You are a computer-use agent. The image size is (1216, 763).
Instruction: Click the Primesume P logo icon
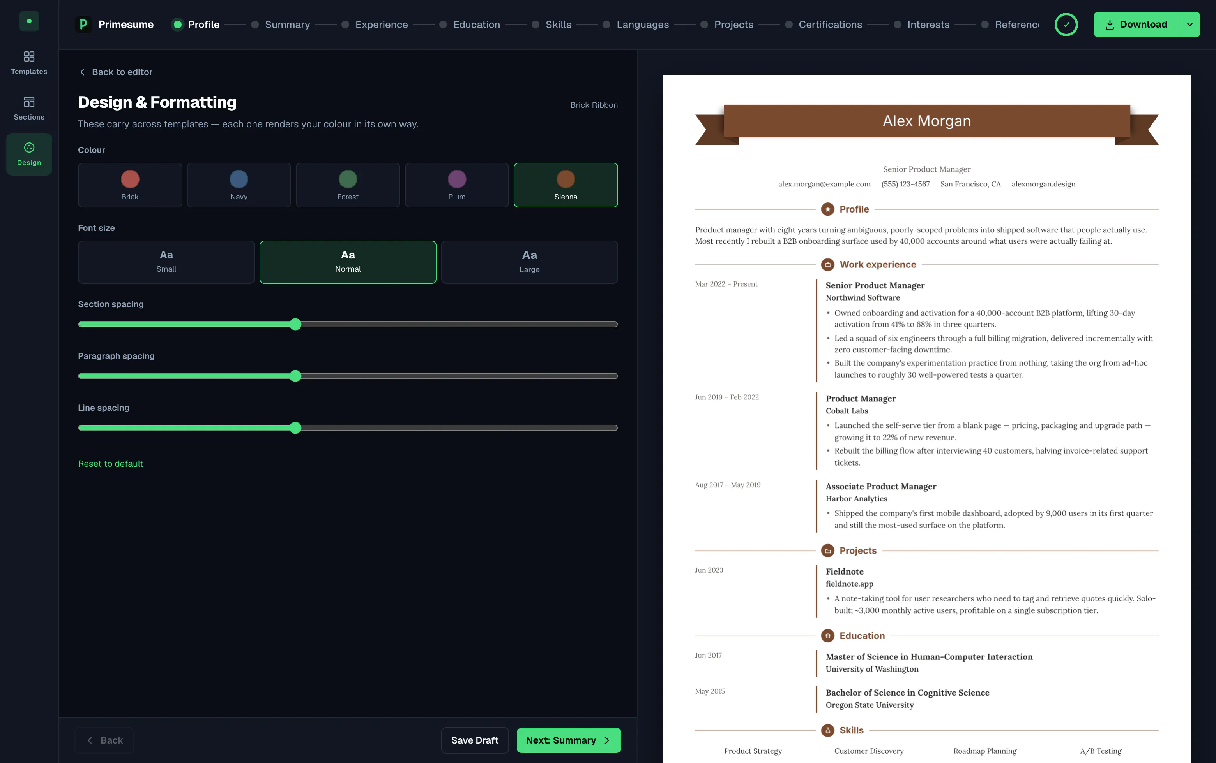point(83,24)
